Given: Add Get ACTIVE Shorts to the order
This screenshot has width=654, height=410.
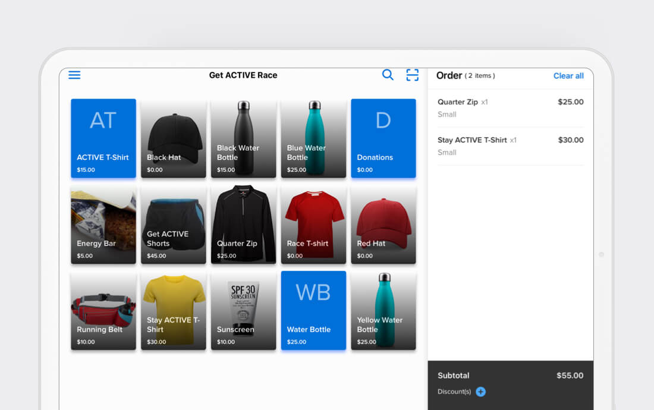Looking at the screenshot, I should (173, 225).
